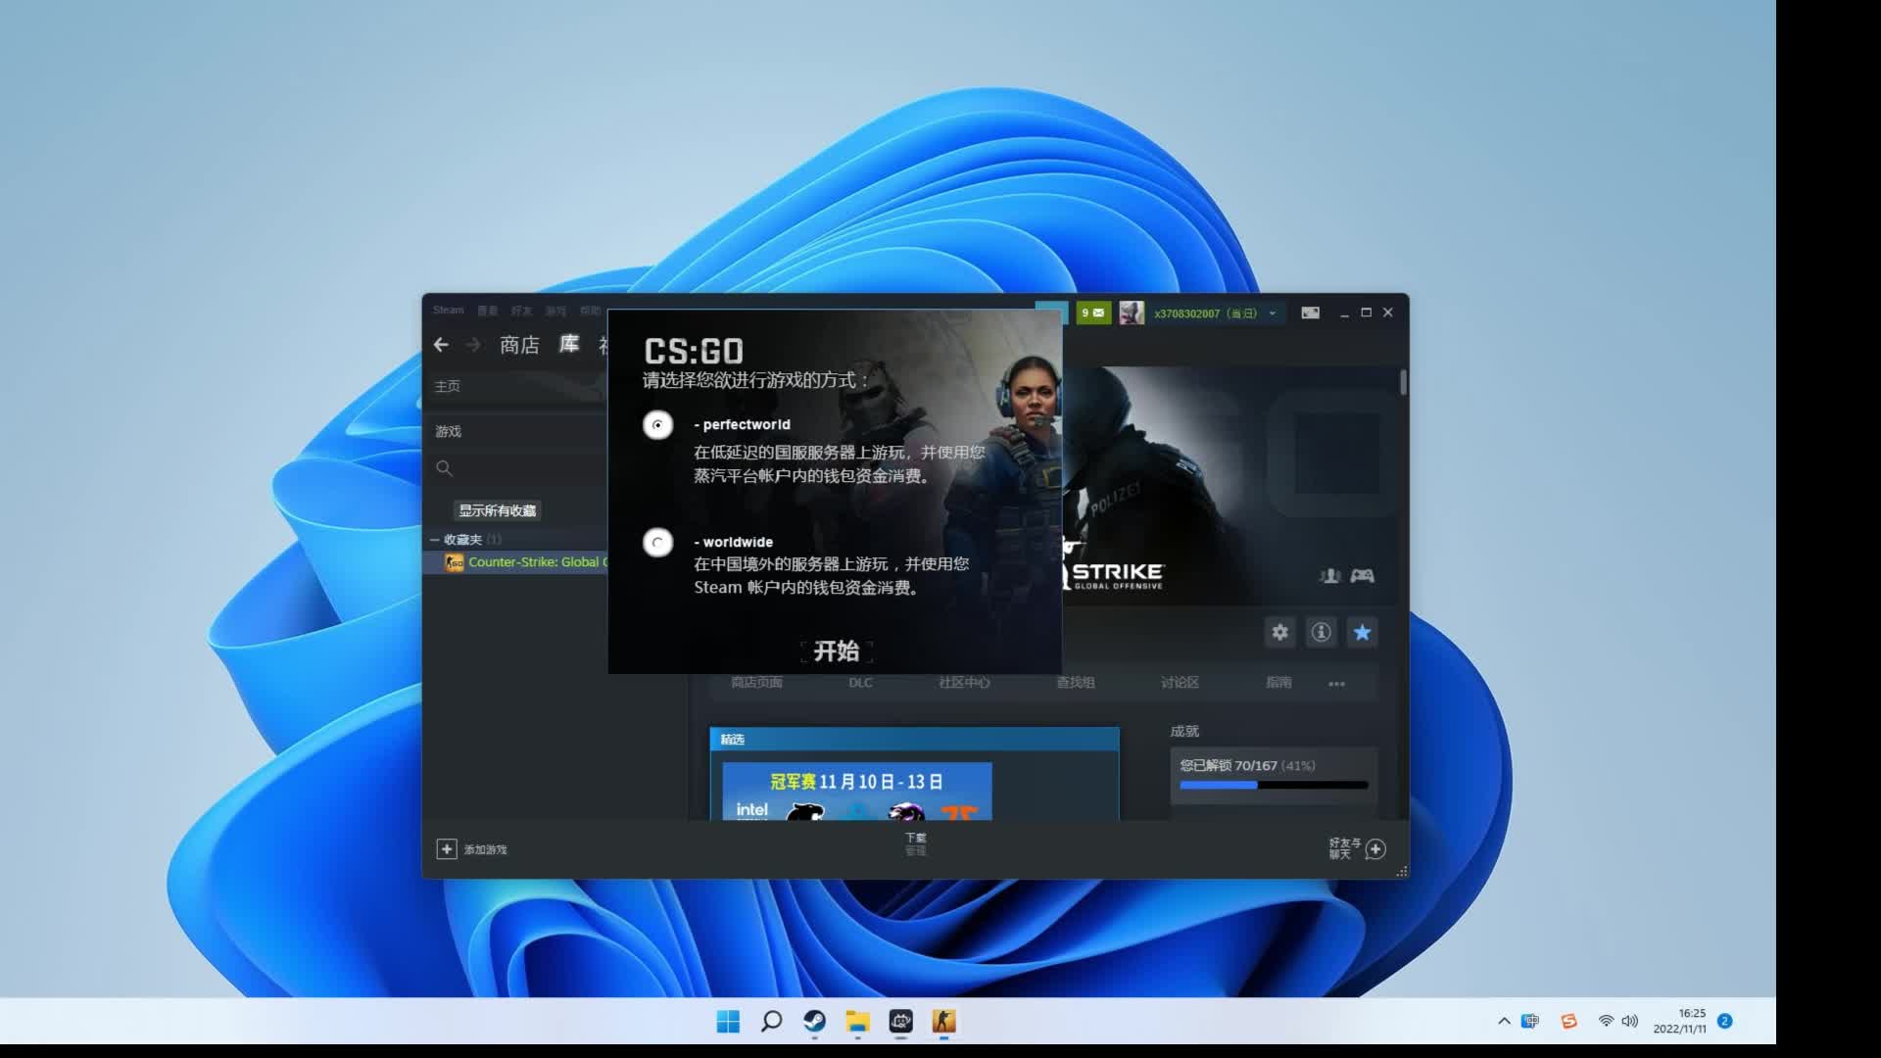Click the achievements progress bar

click(1274, 785)
